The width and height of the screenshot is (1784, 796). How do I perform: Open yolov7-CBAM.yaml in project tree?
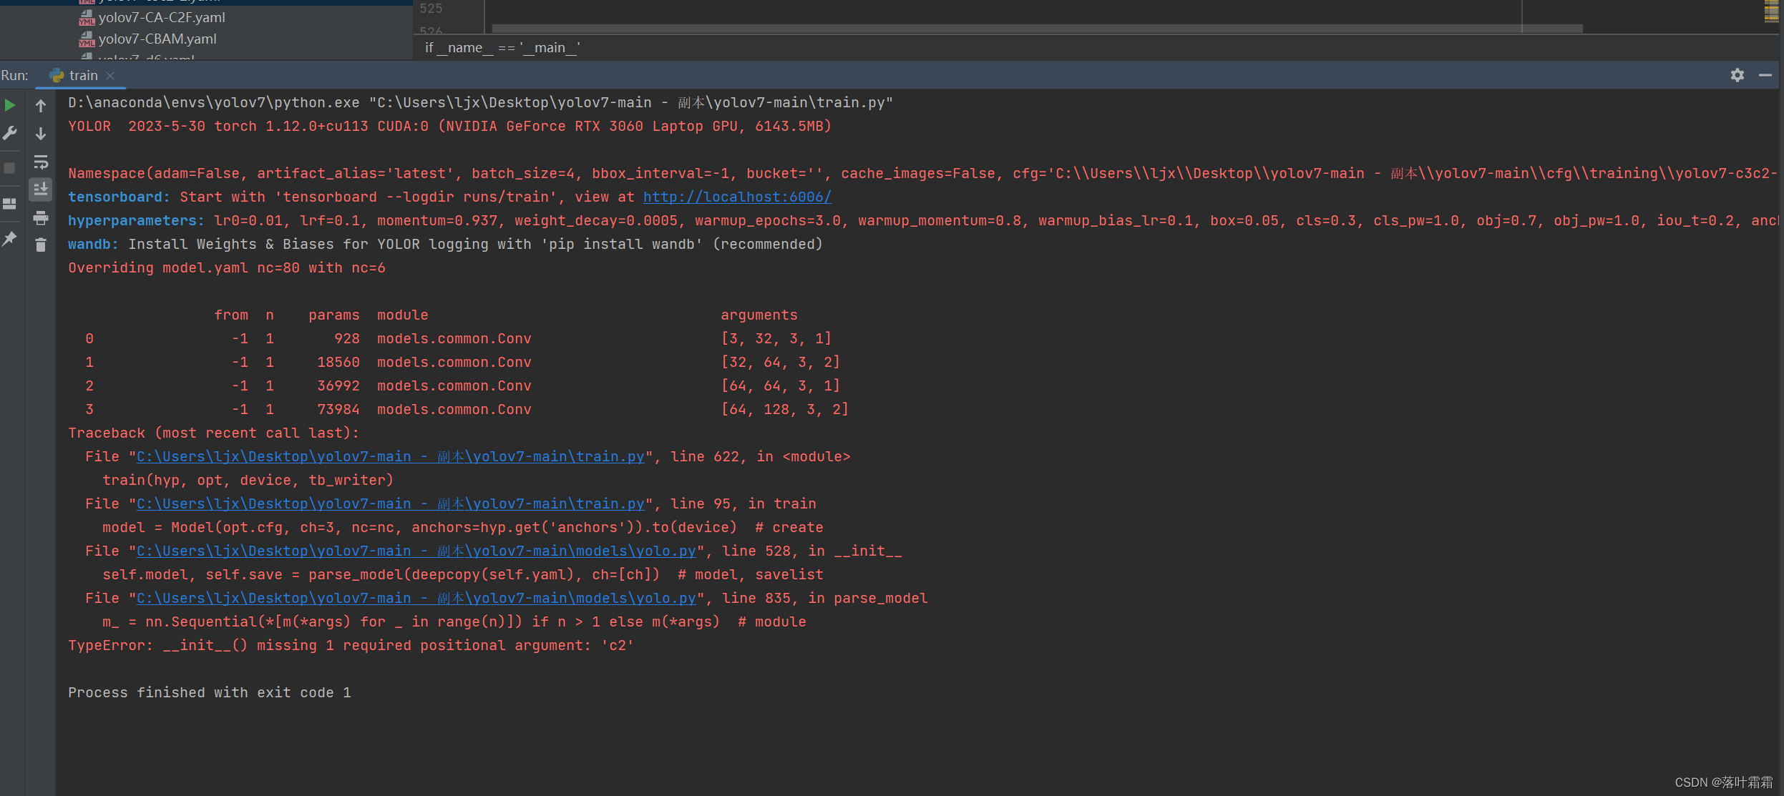coord(157,39)
